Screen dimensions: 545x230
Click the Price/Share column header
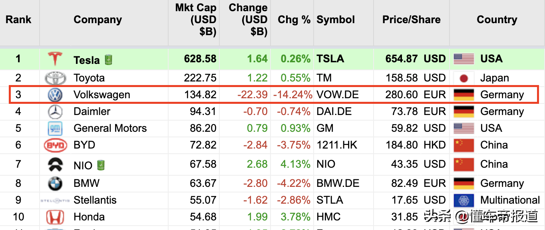point(411,20)
